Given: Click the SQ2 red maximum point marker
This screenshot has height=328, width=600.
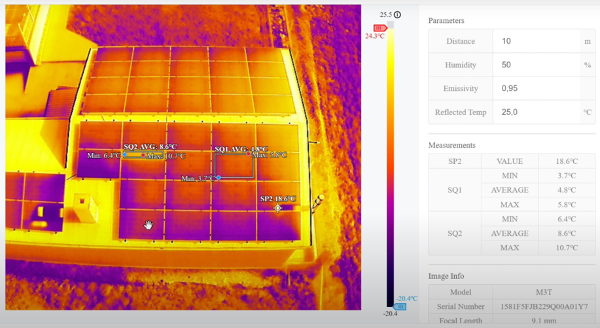Looking at the screenshot, I should pos(144,156).
